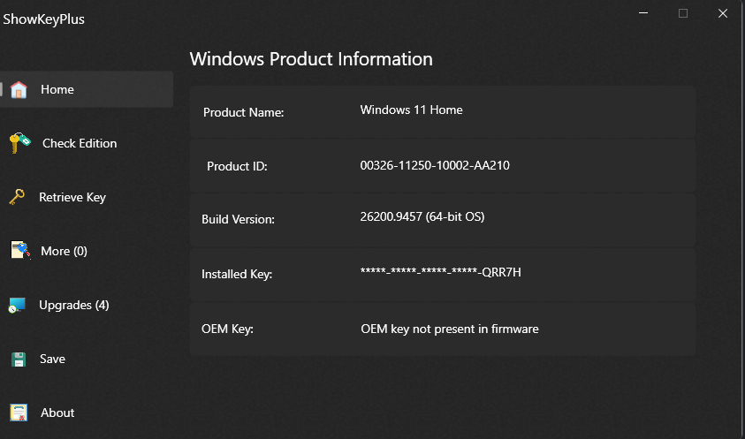Click the build version 26200.9457 value
Screen dimensions: 745x439
coord(422,216)
